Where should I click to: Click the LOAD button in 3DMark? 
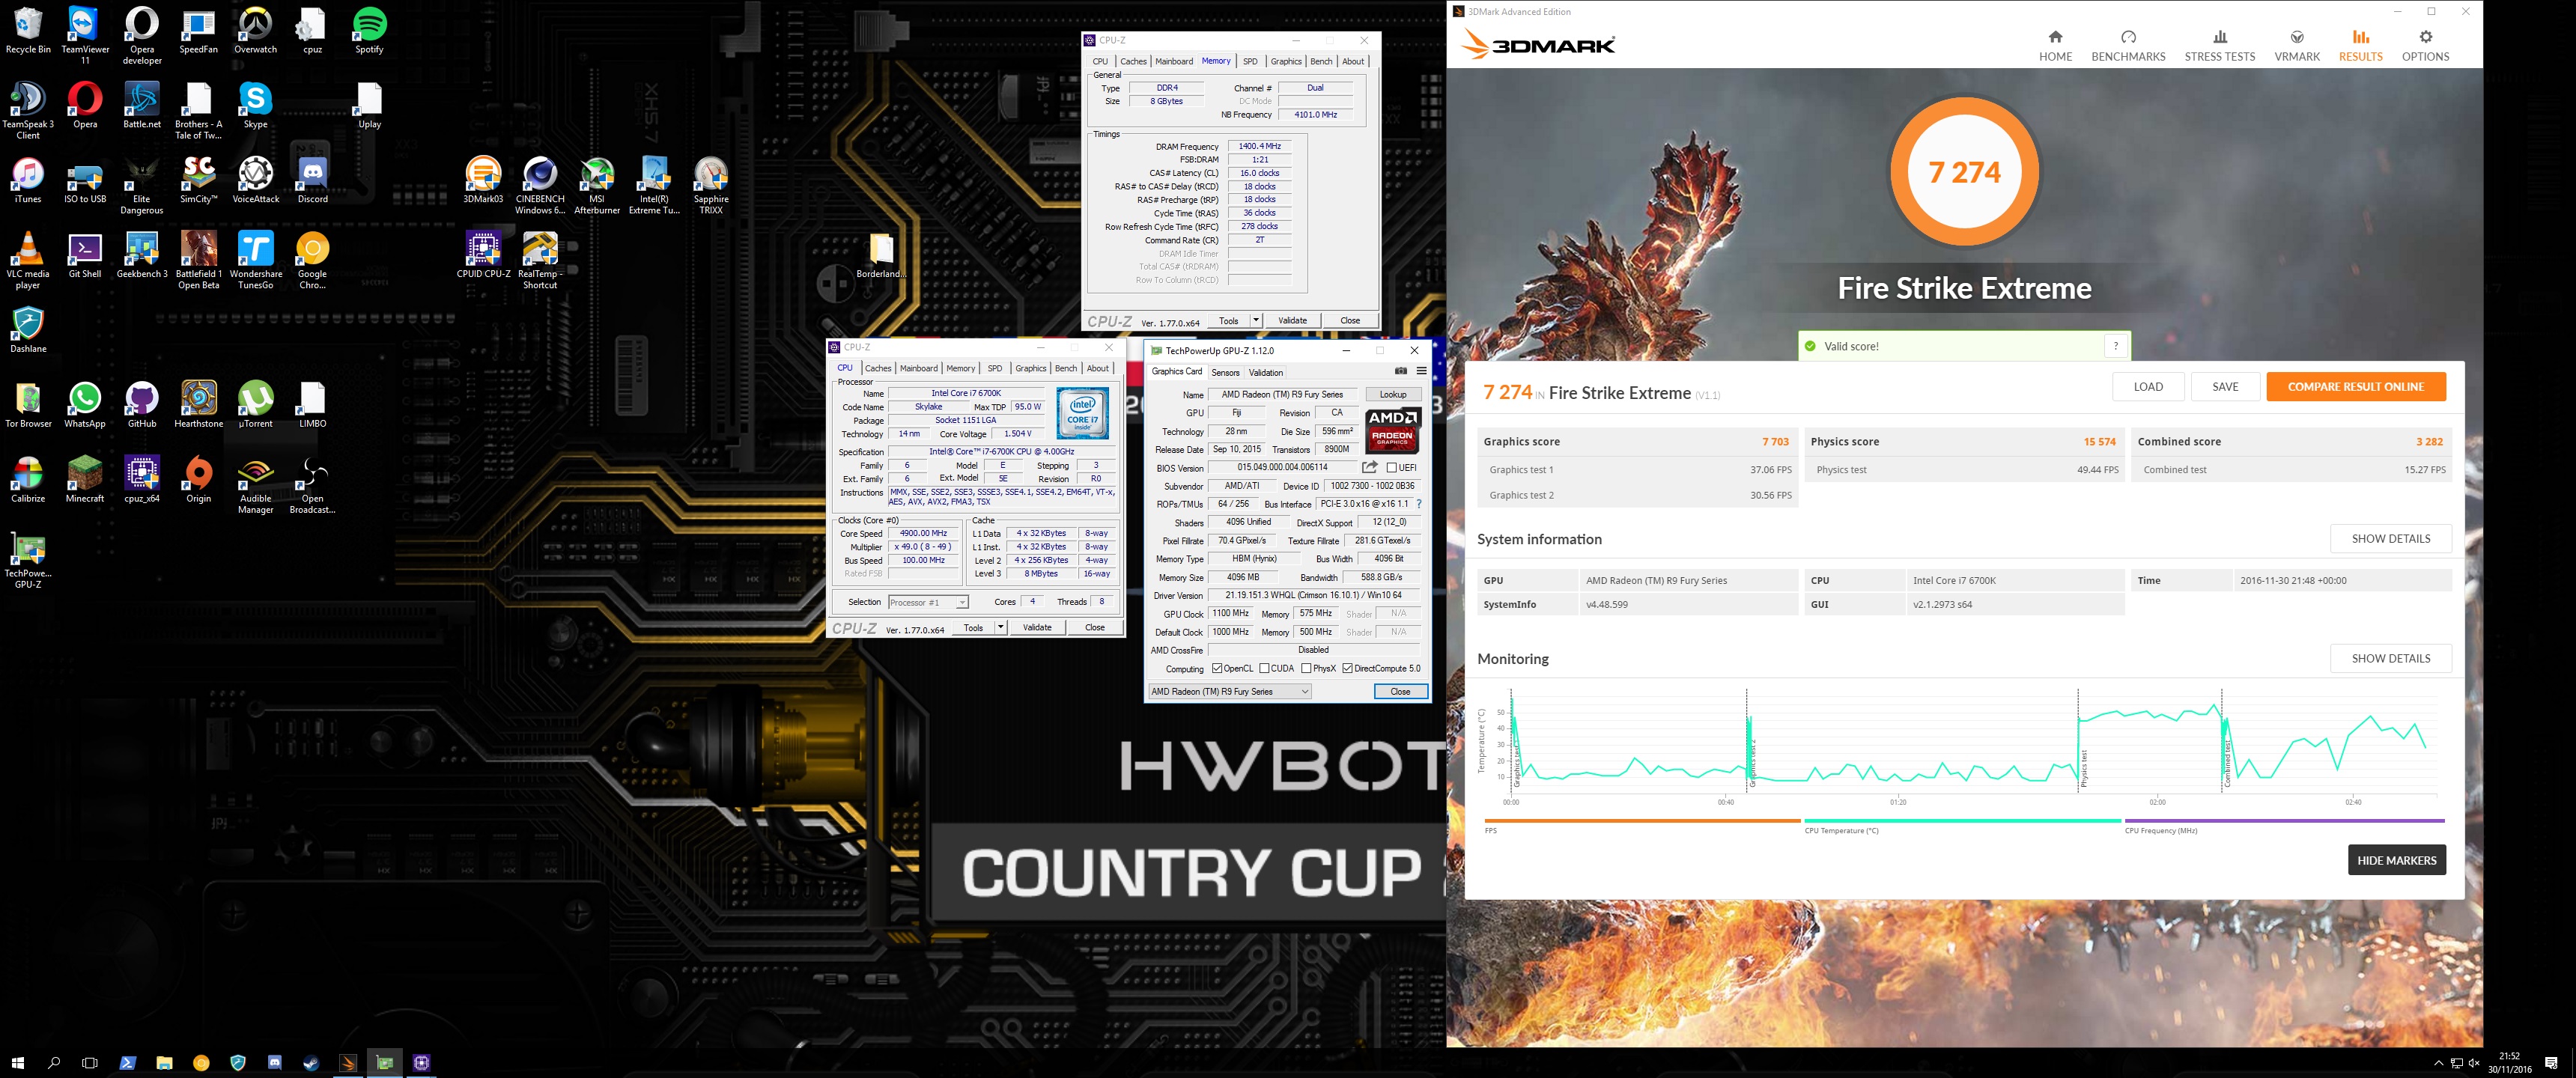[2147, 387]
